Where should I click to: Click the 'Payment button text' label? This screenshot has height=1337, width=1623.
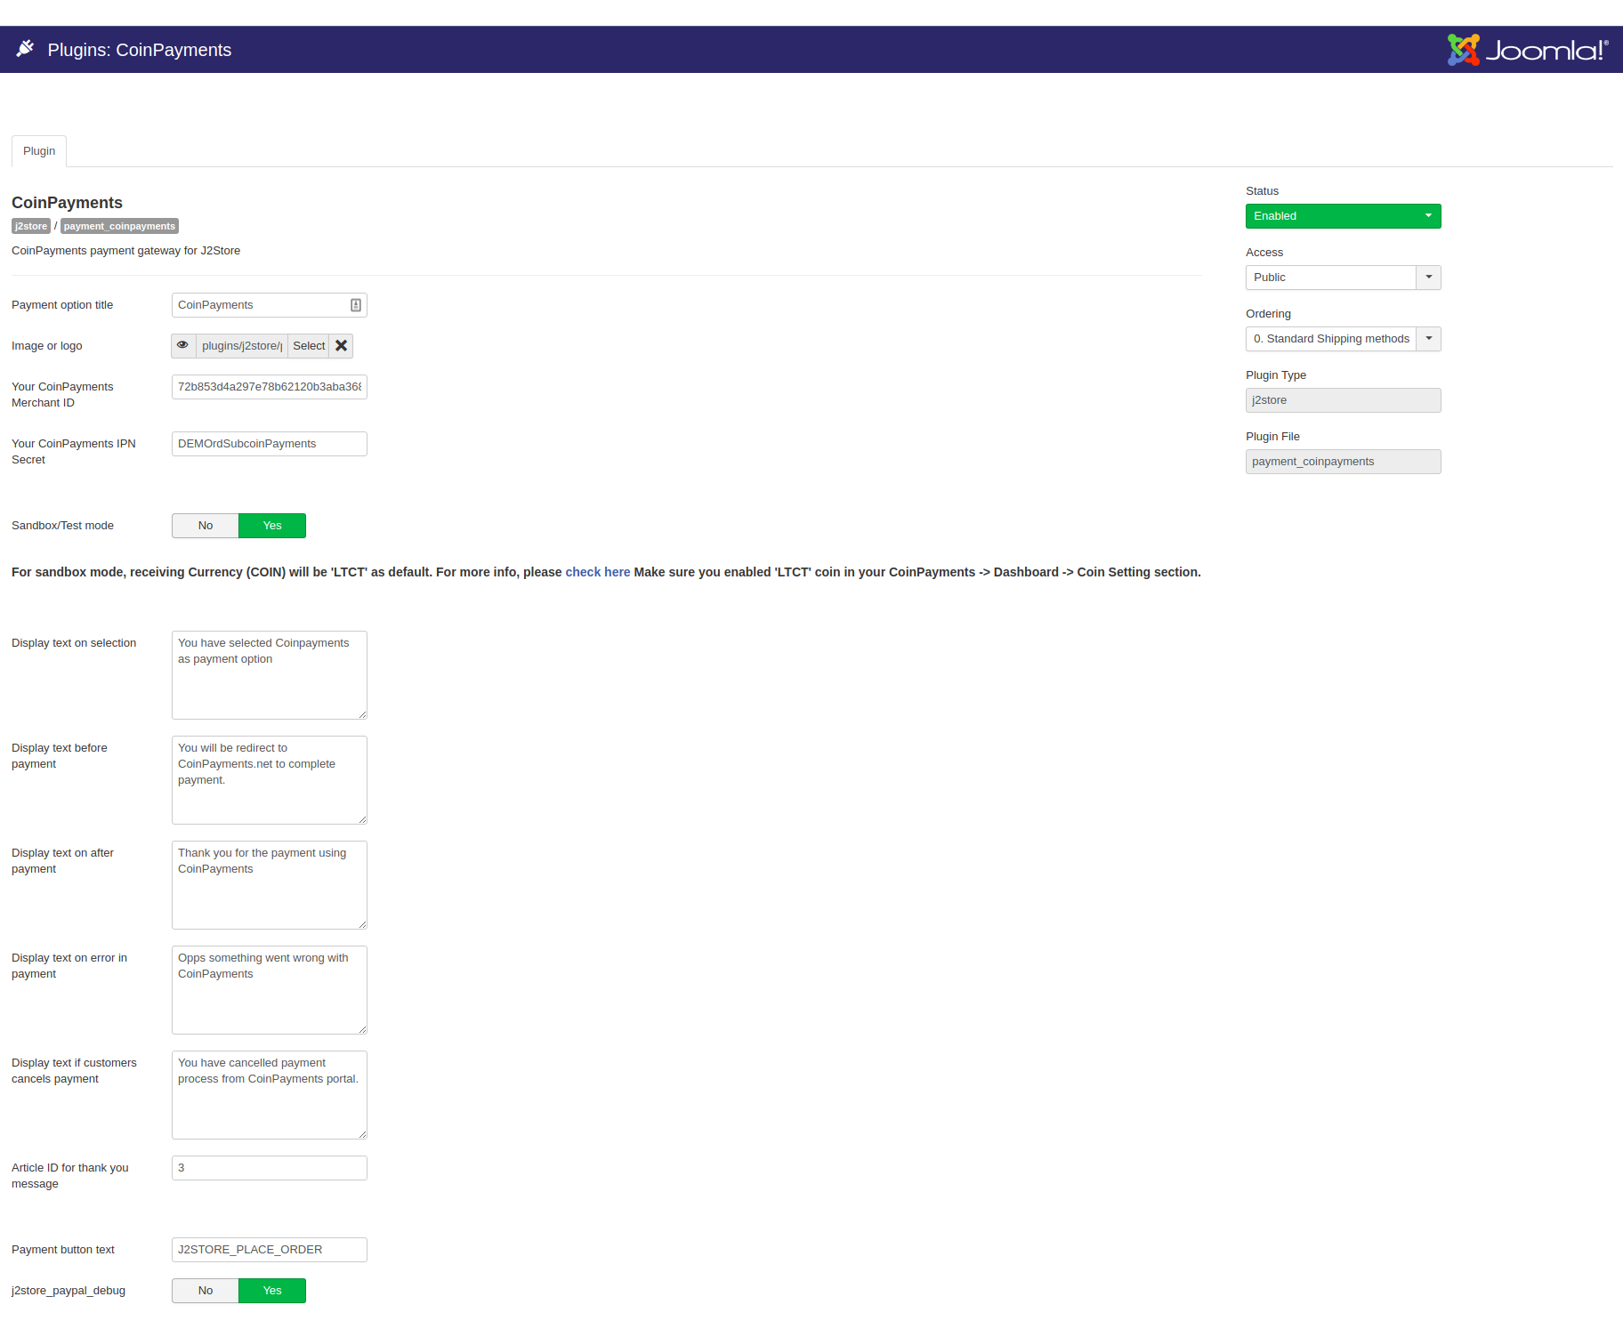(62, 1250)
